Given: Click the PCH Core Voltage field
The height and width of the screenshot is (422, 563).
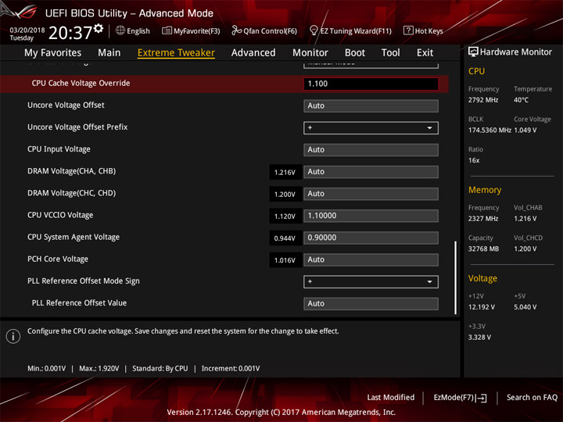Looking at the screenshot, I should [x=371, y=259].
